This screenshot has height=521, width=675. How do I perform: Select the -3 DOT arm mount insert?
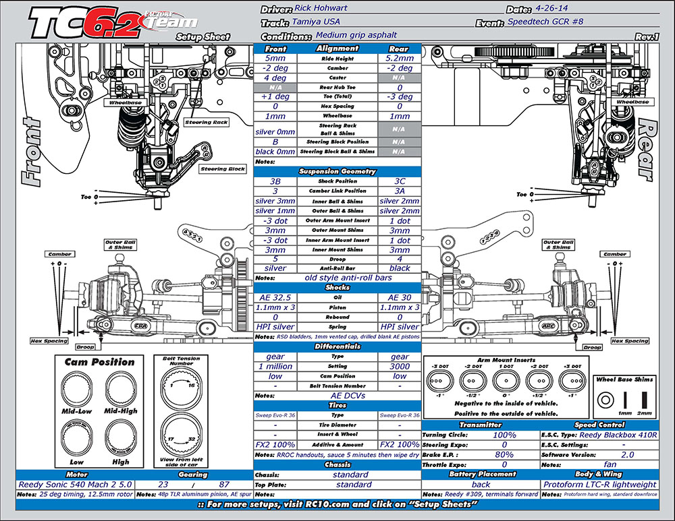coord(439,380)
